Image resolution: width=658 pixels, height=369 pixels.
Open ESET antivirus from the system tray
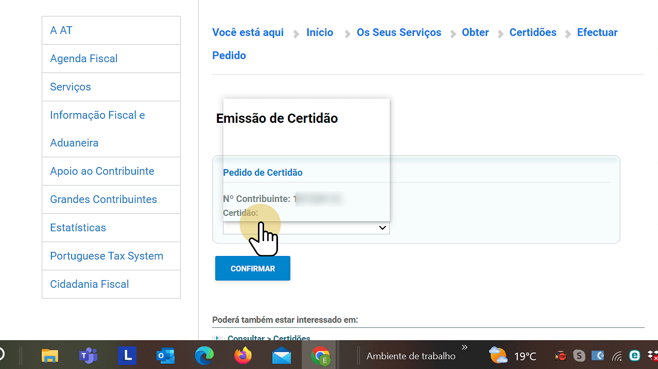(634, 356)
